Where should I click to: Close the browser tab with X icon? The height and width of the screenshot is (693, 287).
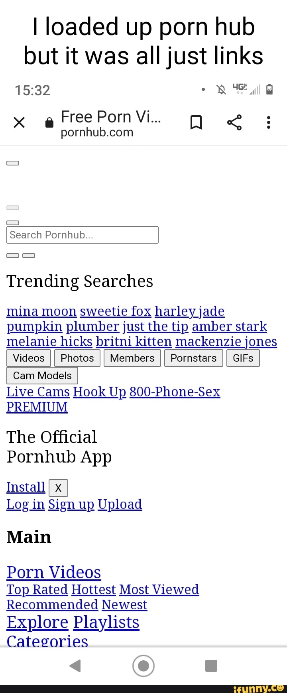(x=19, y=122)
